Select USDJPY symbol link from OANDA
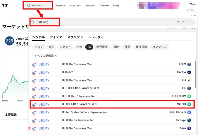 coord(44,72)
